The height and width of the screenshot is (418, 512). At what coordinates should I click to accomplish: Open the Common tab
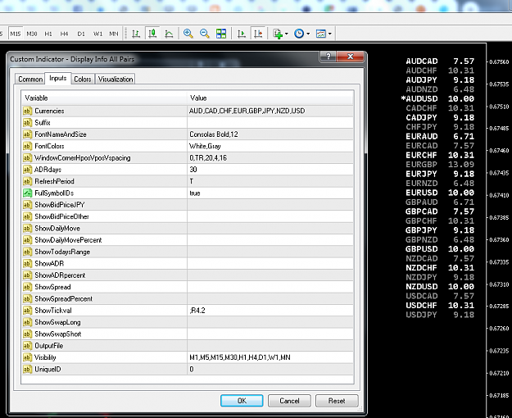coord(30,79)
